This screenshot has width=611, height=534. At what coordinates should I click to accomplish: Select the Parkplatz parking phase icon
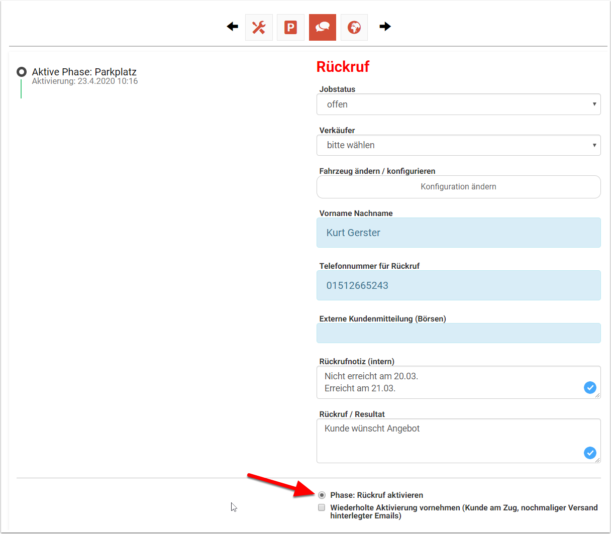(290, 27)
